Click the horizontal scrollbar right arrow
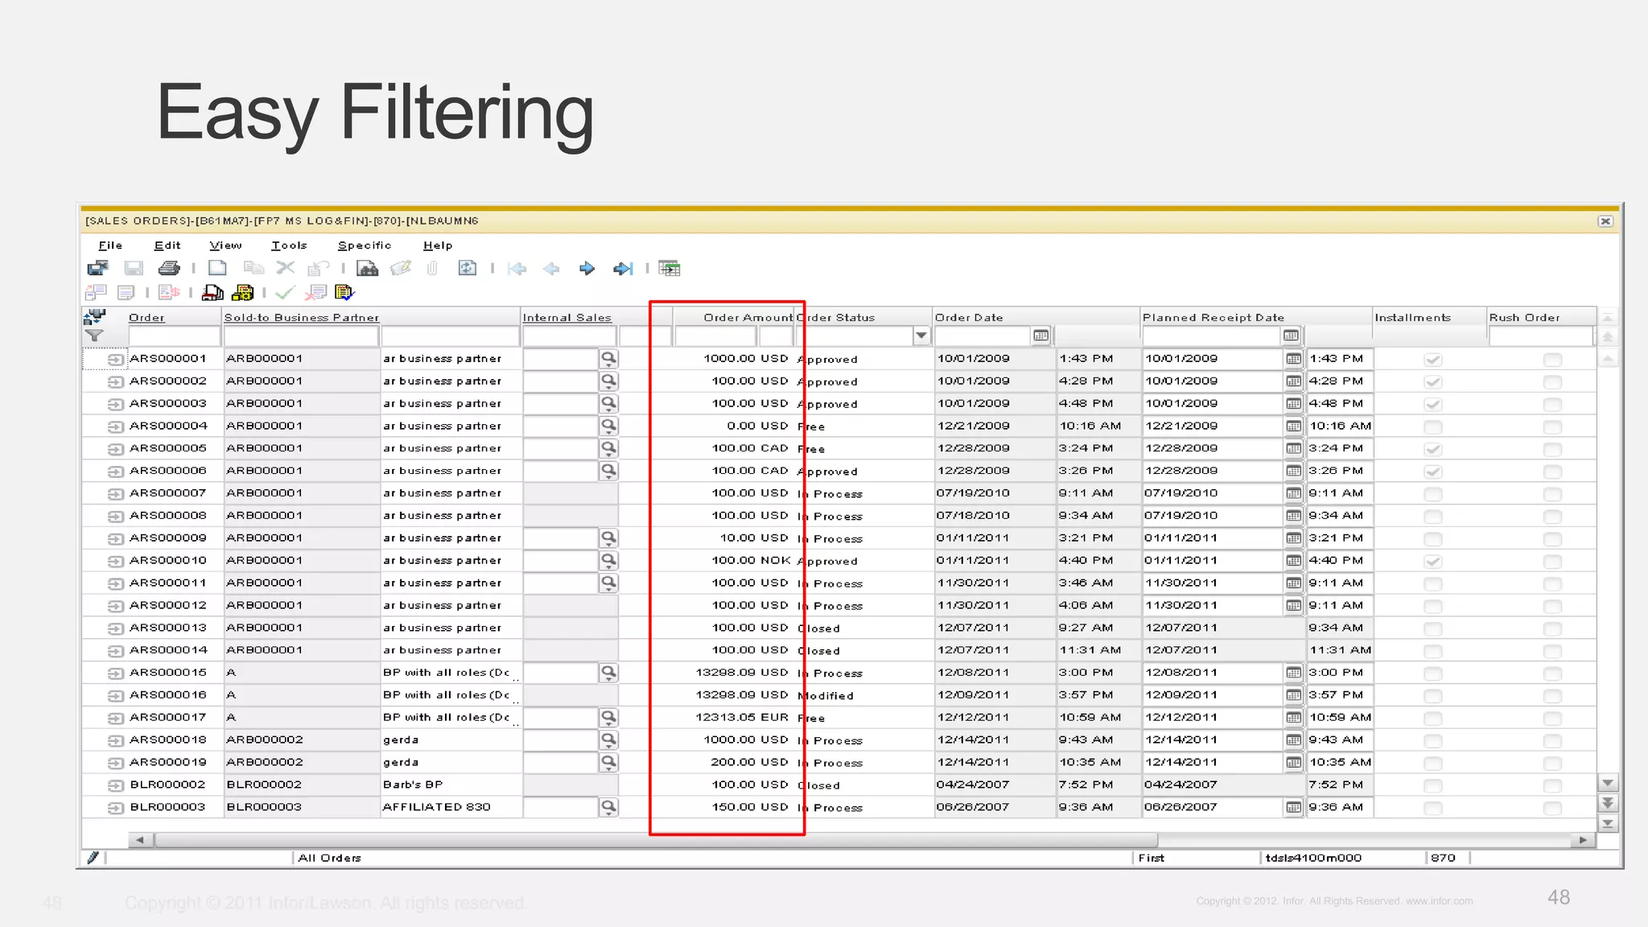1648x927 pixels. 1582,840
